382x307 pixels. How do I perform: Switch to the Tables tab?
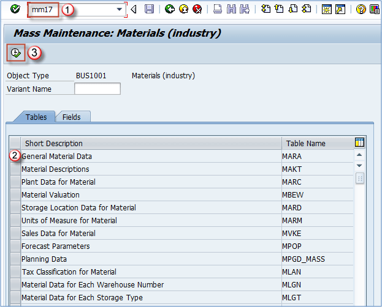coord(36,117)
